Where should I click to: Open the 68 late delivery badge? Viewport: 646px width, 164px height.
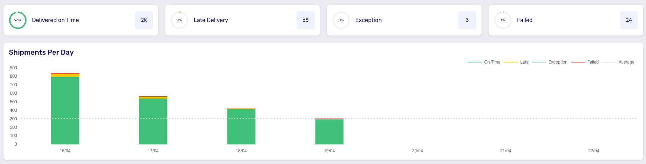pyautogui.click(x=306, y=20)
